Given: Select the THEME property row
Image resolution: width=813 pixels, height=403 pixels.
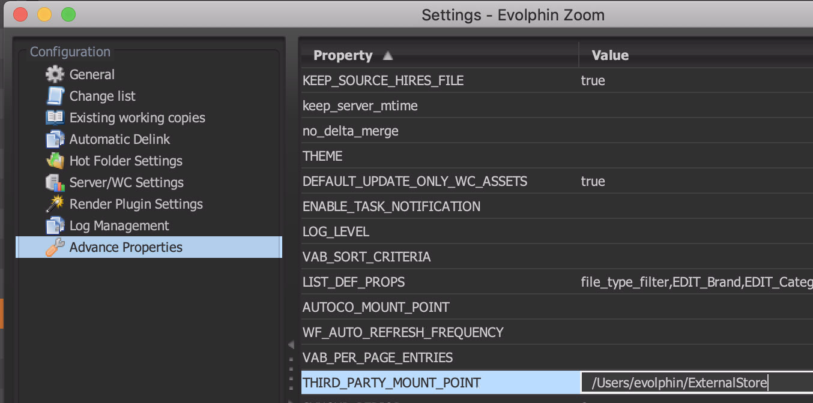Looking at the screenshot, I should click(322, 156).
